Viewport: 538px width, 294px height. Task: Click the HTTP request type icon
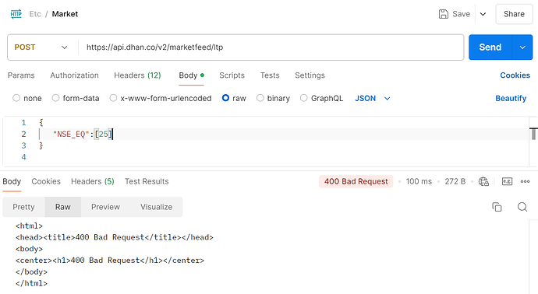pyautogui.click(x=16, y=14)
